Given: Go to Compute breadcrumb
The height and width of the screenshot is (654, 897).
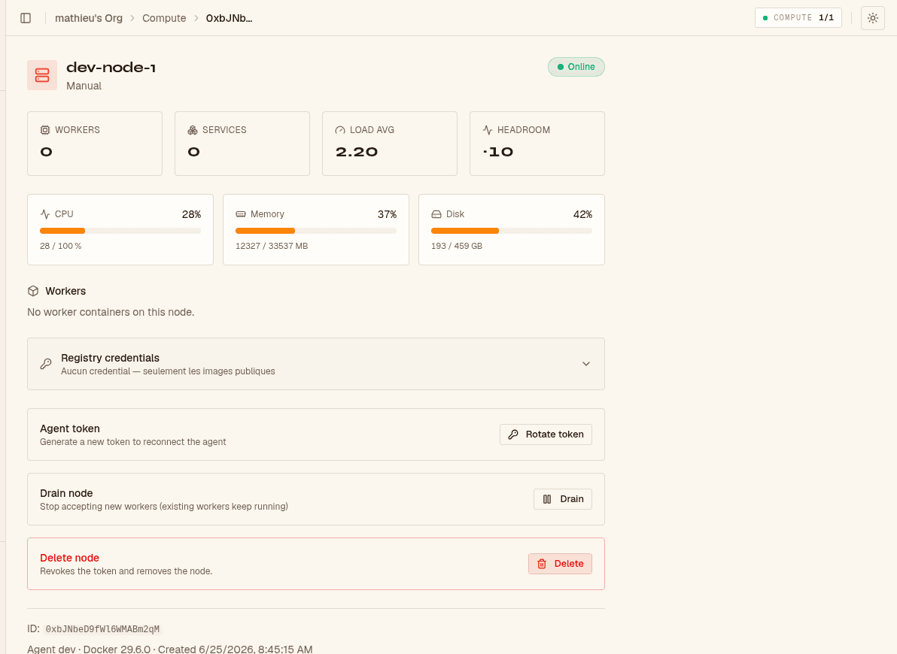Looking at the screenshot, I should tap(164, 18).
